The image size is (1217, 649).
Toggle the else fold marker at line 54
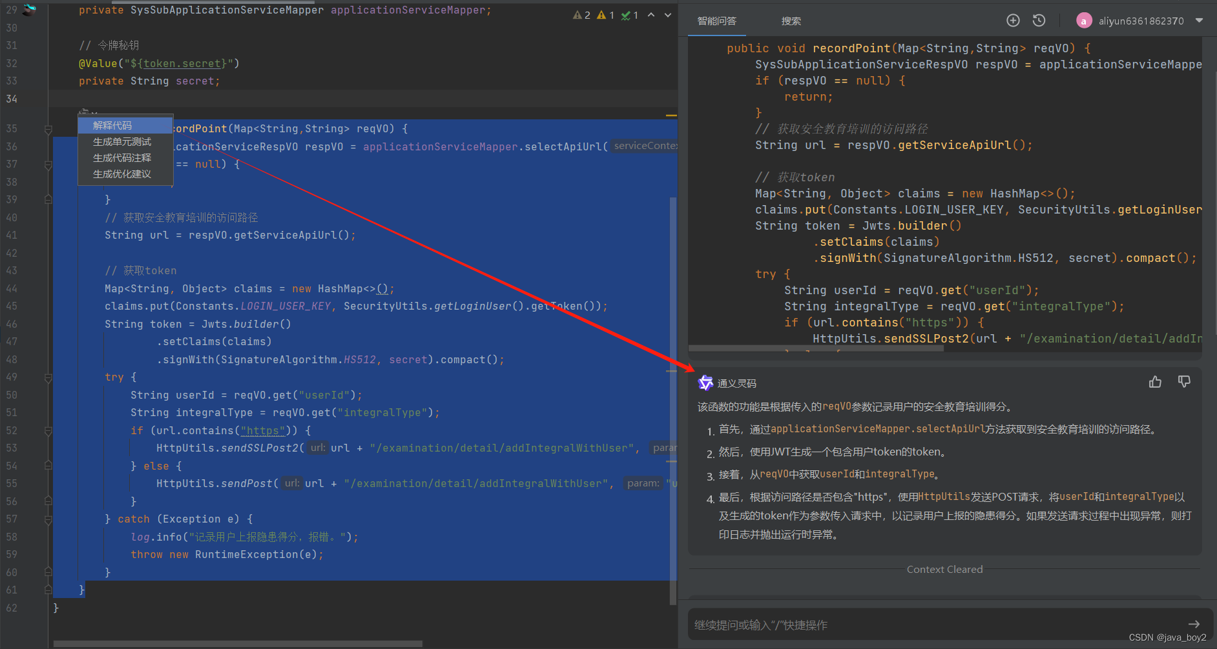pos(48,465)
